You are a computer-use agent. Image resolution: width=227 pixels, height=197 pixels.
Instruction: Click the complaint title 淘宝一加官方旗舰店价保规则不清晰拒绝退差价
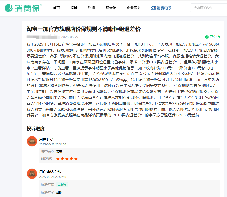point(83,29)
